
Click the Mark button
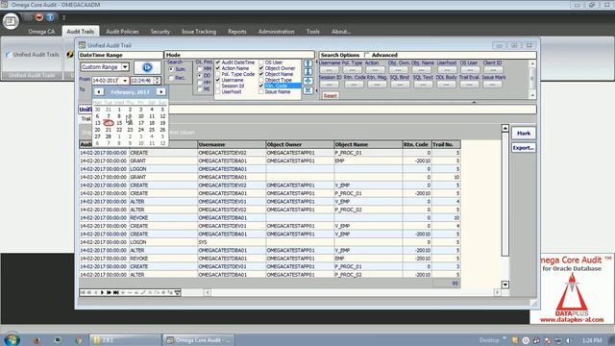click(524, 134)
